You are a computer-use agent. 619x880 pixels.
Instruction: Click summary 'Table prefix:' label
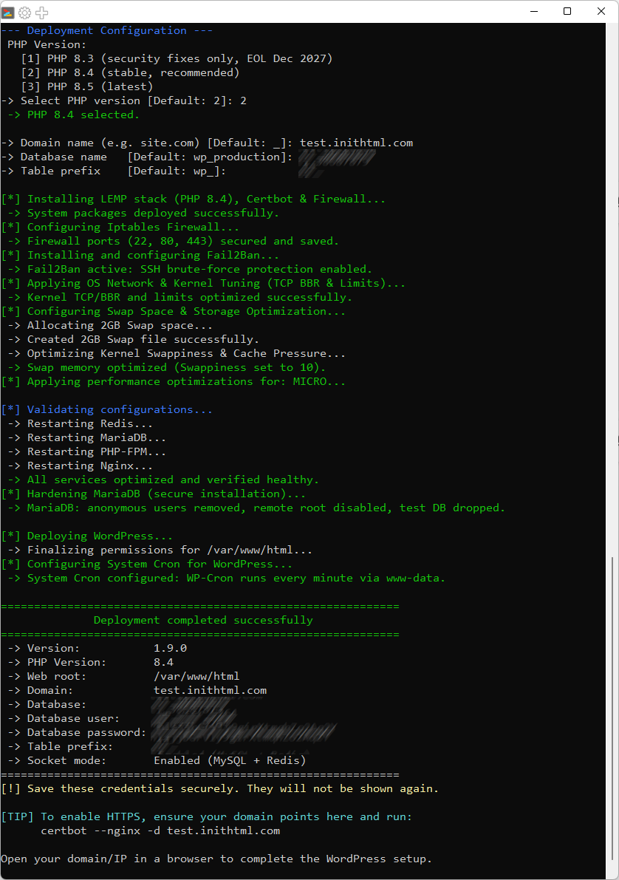(x=69, y=746)
